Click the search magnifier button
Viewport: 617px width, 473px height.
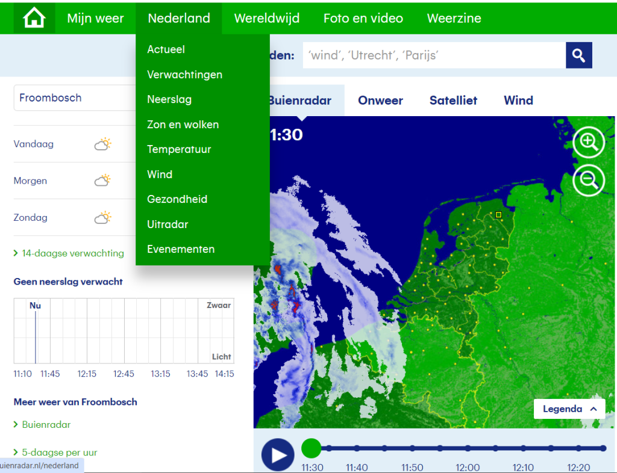pyautogui.click(x=579, y=55)
